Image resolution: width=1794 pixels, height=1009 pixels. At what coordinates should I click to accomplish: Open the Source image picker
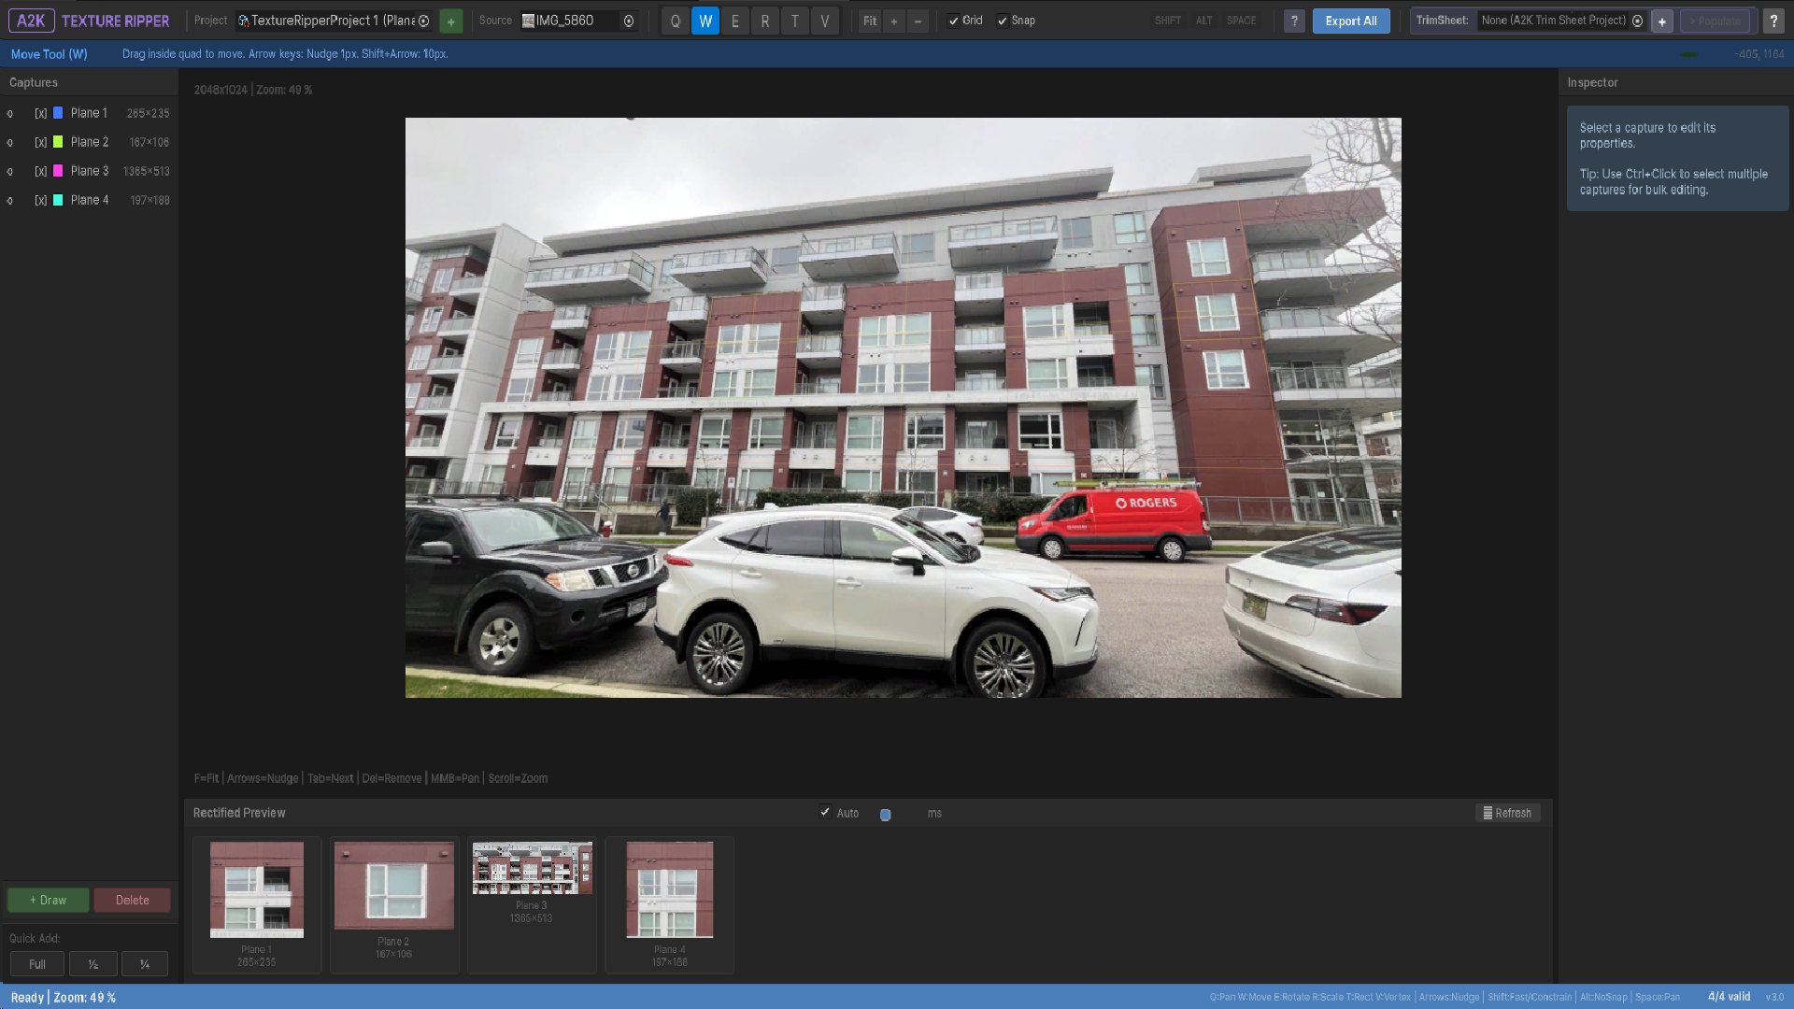point(629,21)
